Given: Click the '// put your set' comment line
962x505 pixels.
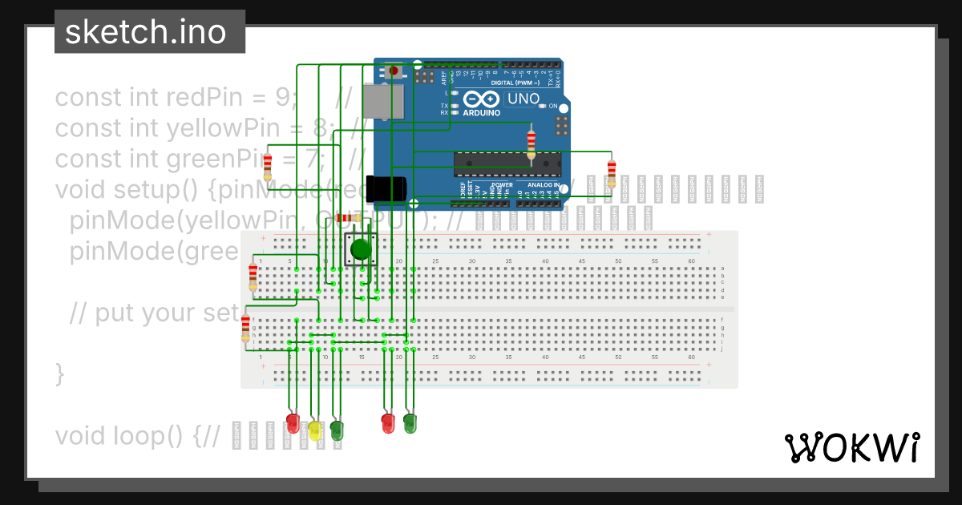Looking at the screenshot, I should [154, 313].
